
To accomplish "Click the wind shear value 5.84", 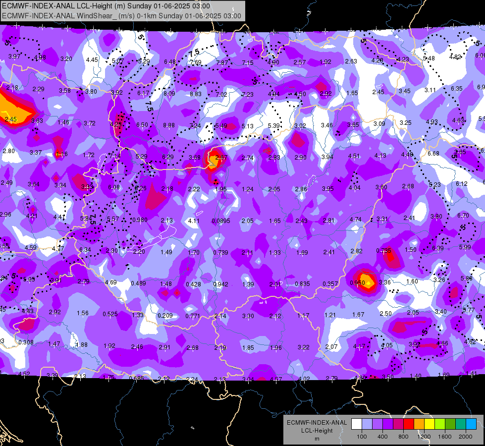I will click(x=86, y=218).
